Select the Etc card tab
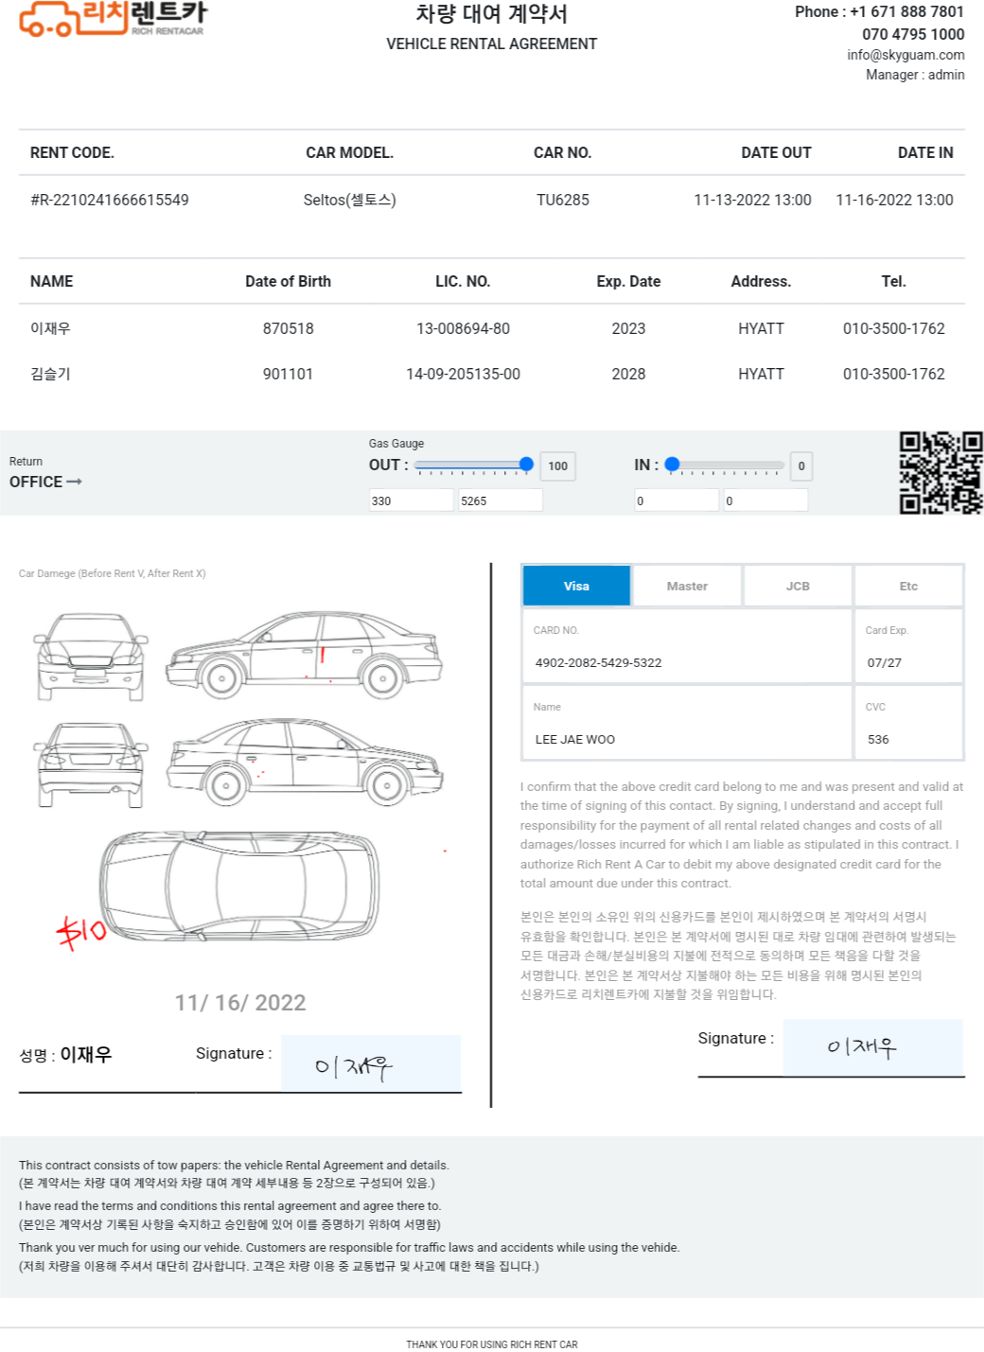 coord(908,586)
